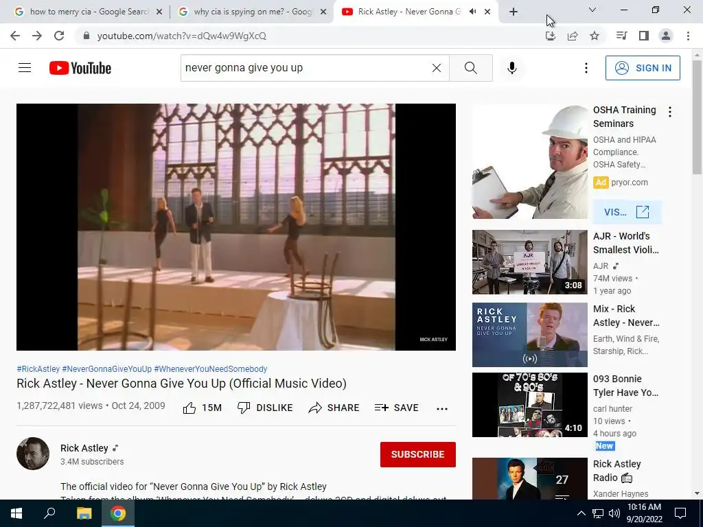This screenshot has height=527, width=703.
Task: Open more actions ellipsis below video
Action: point(442,408)
